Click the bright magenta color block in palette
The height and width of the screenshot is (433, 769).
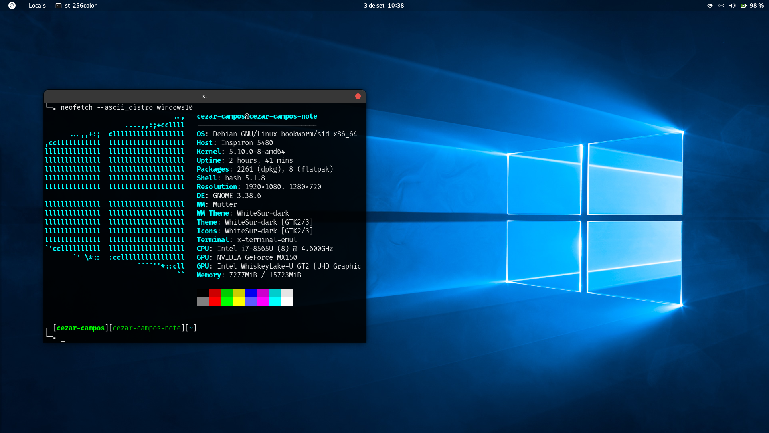tap(263, 302)
